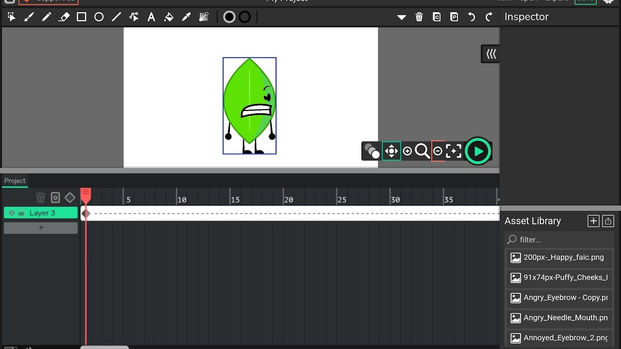This screenshot has height=349, width=621.
Task: Select the Brush tool
Action: tap(29, 17)
